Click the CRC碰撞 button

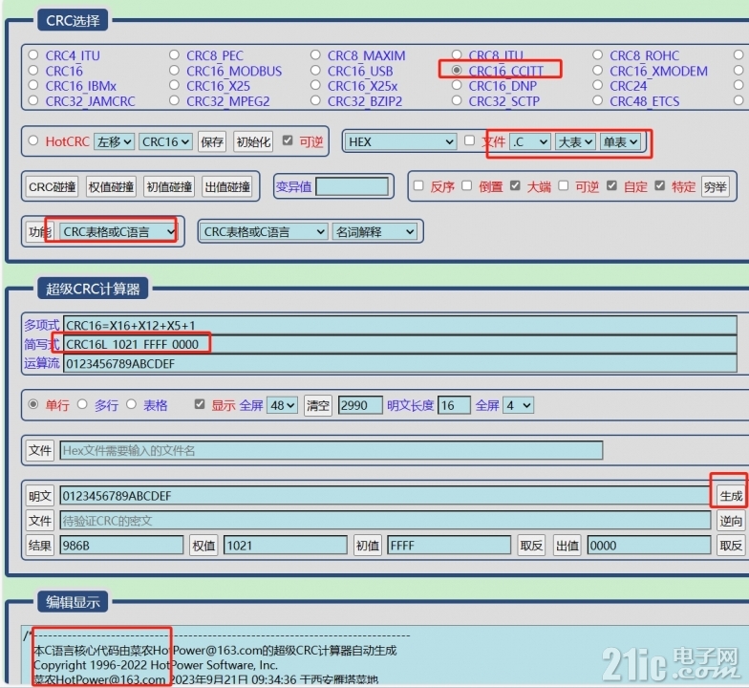[52, 187]
